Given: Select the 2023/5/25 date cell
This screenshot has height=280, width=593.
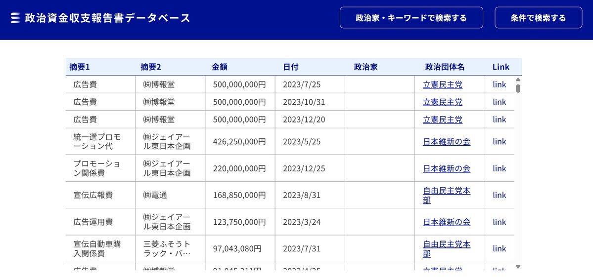Looking at the screenshot, I should [x=310, y=142].
